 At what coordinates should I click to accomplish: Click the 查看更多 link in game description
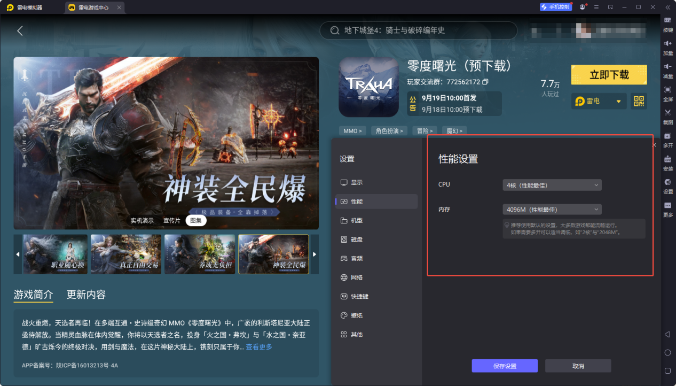pyautogui.click(x=259, y=346)
